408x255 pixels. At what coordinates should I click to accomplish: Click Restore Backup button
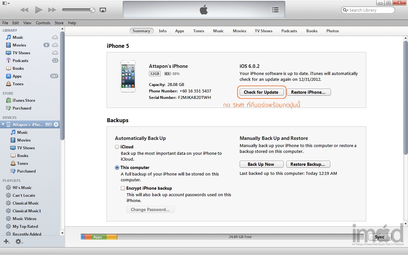pos(308,164)
